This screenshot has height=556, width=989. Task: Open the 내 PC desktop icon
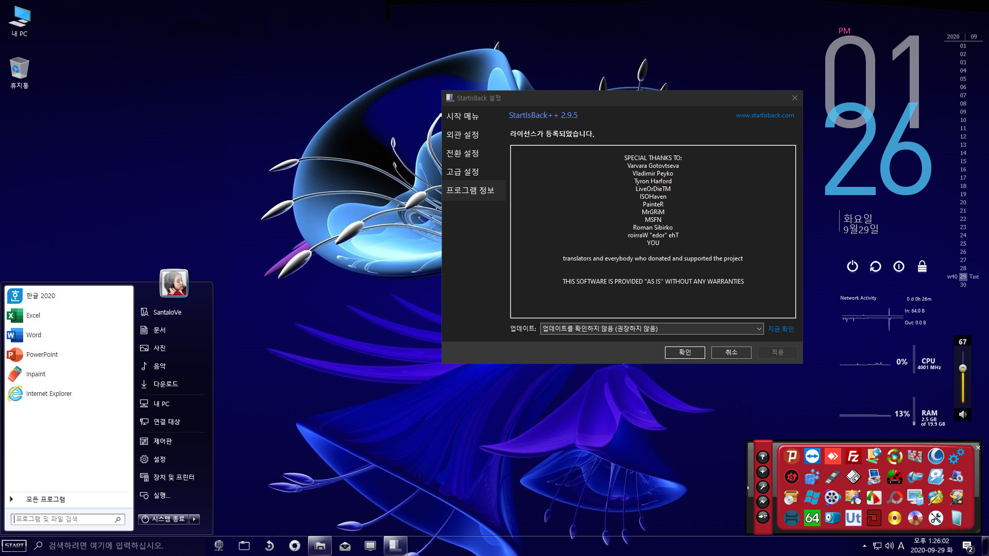tap(20, 22)
